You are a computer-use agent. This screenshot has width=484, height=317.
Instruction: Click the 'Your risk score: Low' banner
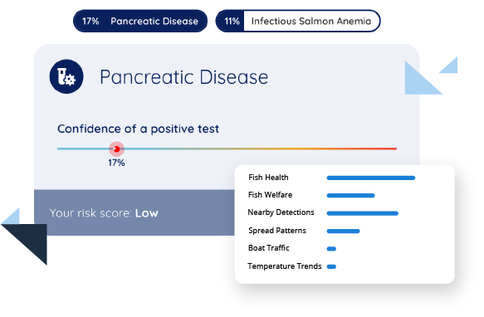click(134, 213)
